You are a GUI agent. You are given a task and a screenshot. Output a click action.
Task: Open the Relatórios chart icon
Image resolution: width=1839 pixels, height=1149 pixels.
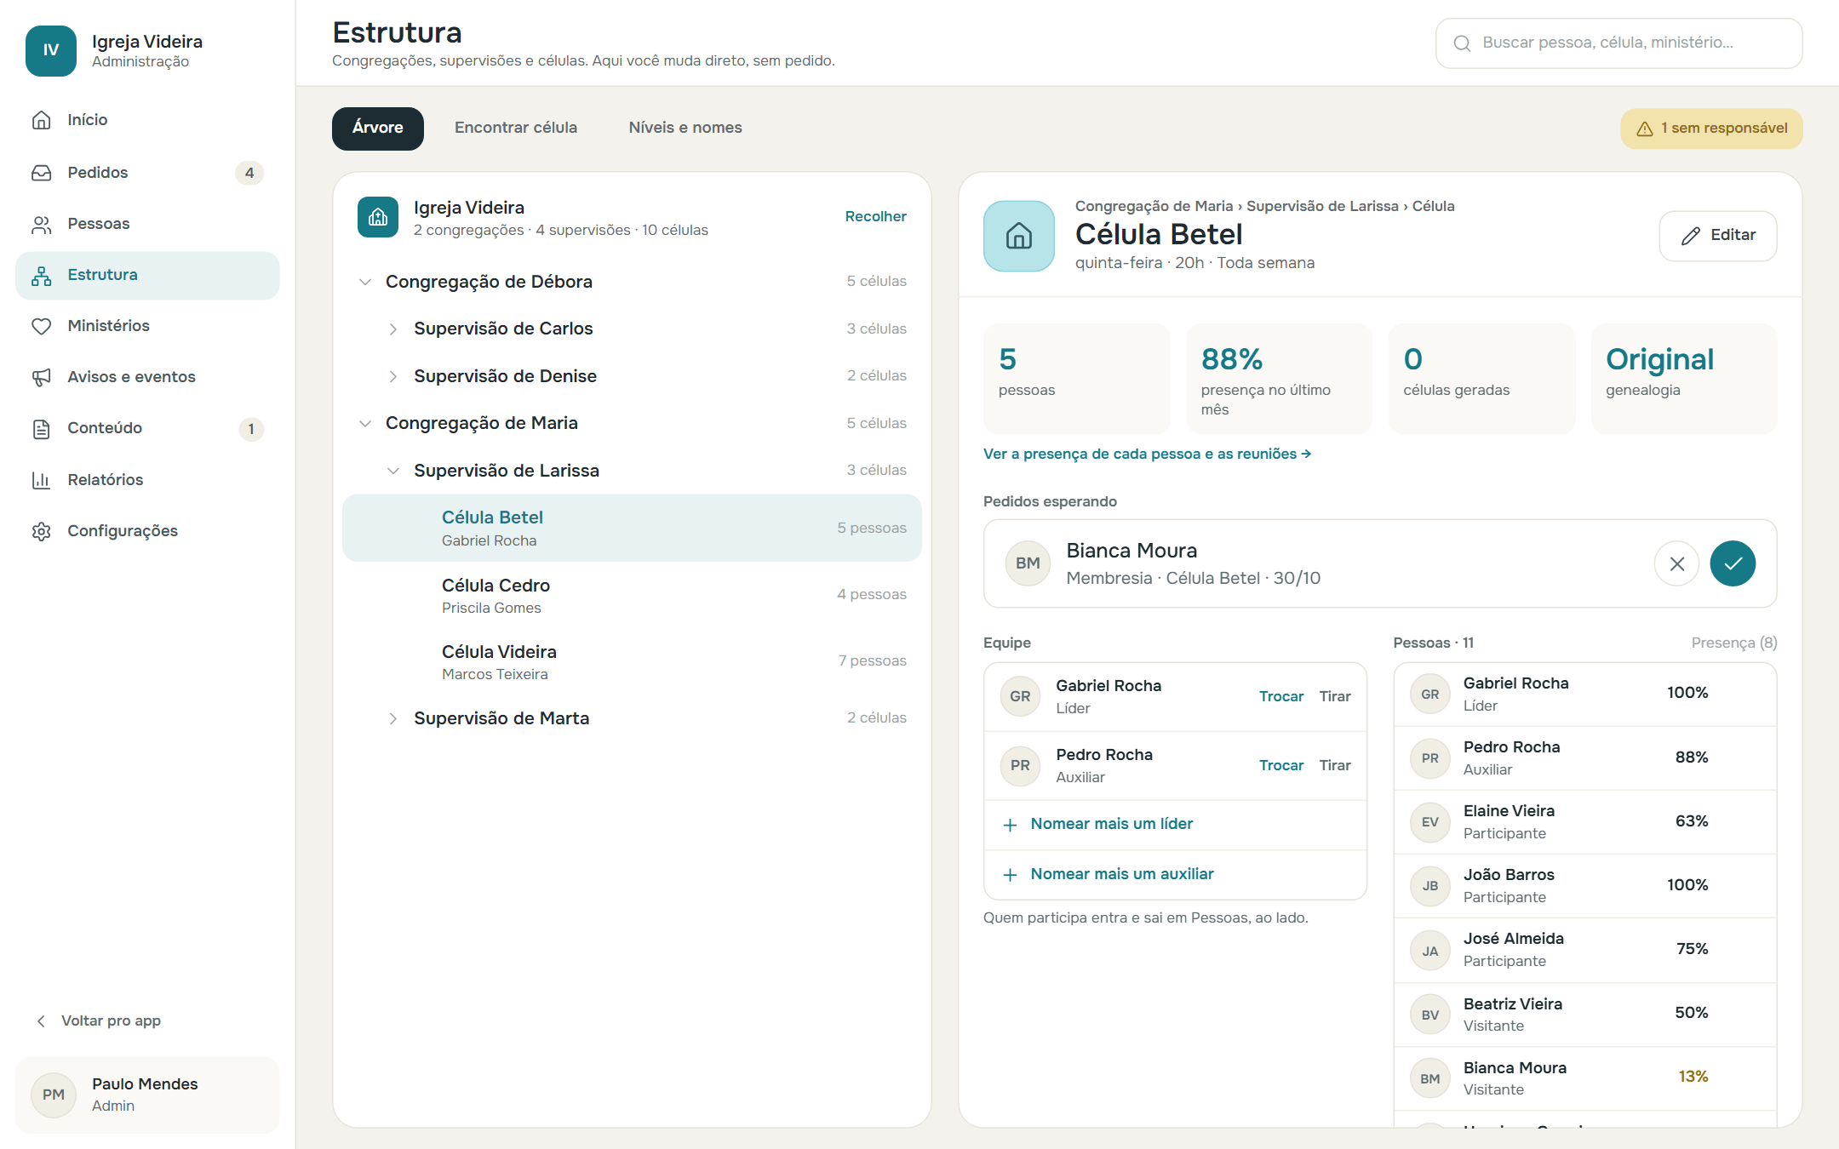click(x=42, y=480)
